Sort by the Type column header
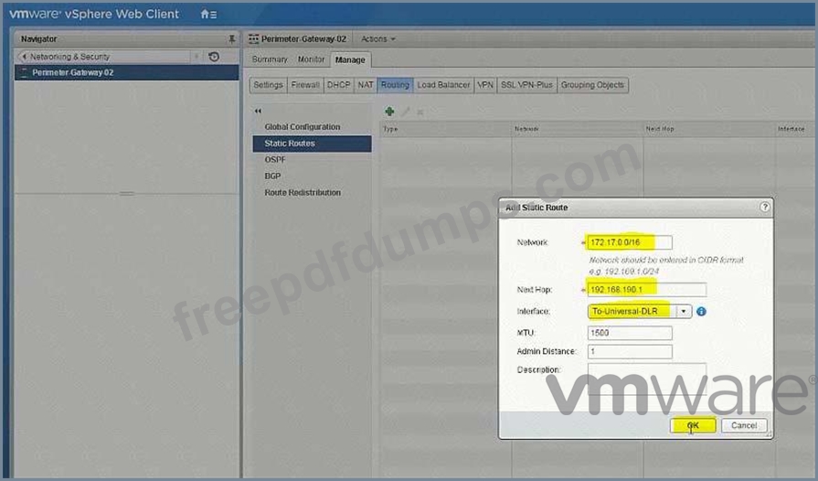The height and width of the screenshot is (481, 818). [x=445, y=129]
